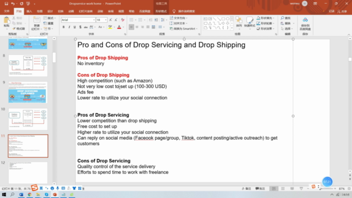Open the slide layout dropdown
This screenshot has height=198, width=352.
[50, 18]
